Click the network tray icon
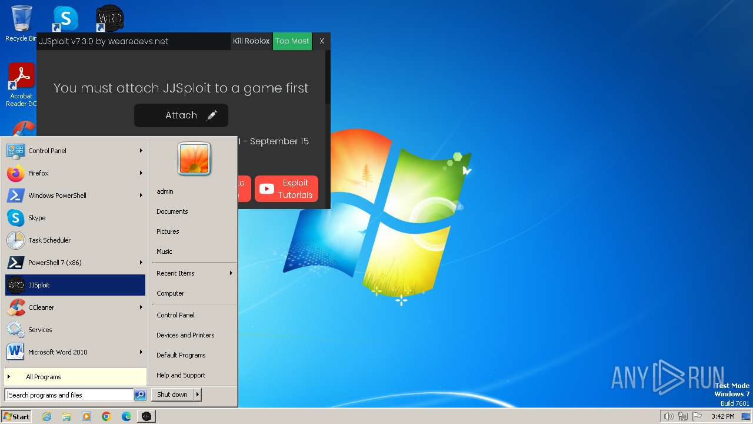The image size is (753, 424). tap(683, 416)
